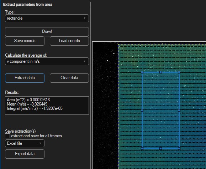Viewport: 206px width, 169px height.
Task: Click Save coords button
Action: (25, 41)
